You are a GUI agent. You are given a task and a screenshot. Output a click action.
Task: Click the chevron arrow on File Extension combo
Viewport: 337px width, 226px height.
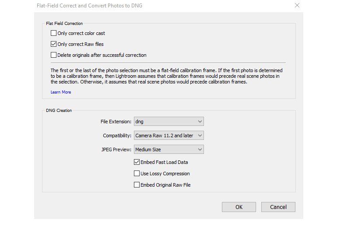click(x=200, y=122)
